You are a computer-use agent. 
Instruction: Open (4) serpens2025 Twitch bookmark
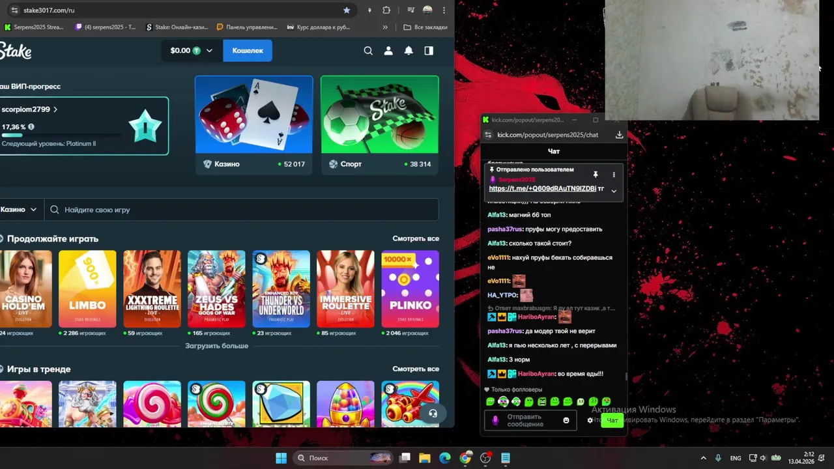(106, 27)
